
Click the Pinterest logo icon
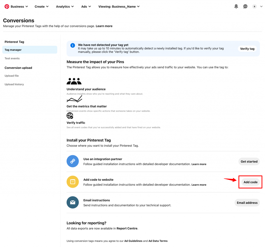[7, 6]
